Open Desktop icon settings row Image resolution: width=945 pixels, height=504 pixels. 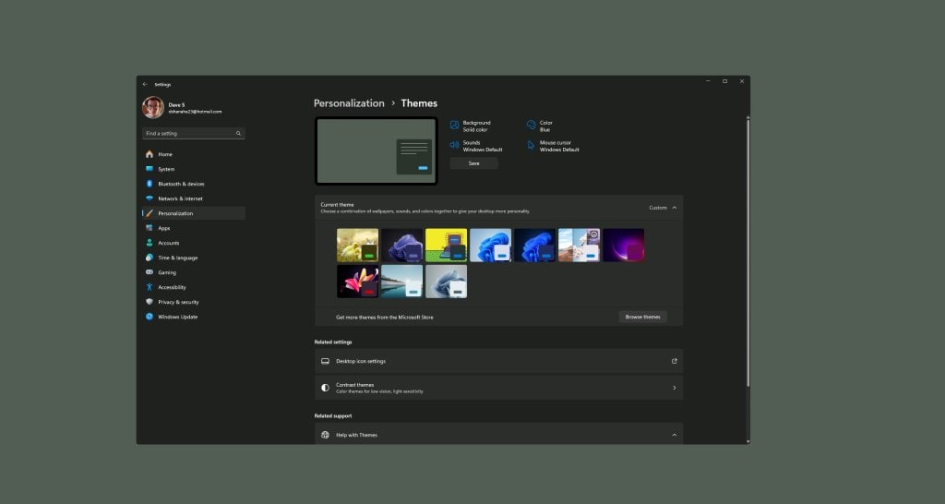(498, 361)
